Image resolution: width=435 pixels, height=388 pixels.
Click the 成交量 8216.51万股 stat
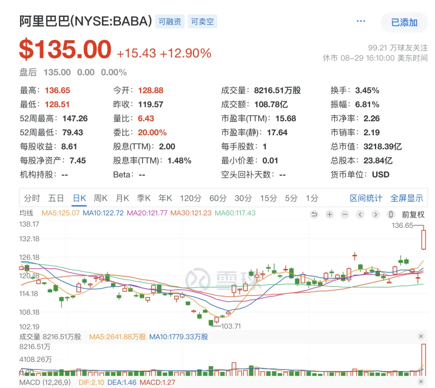261,90
